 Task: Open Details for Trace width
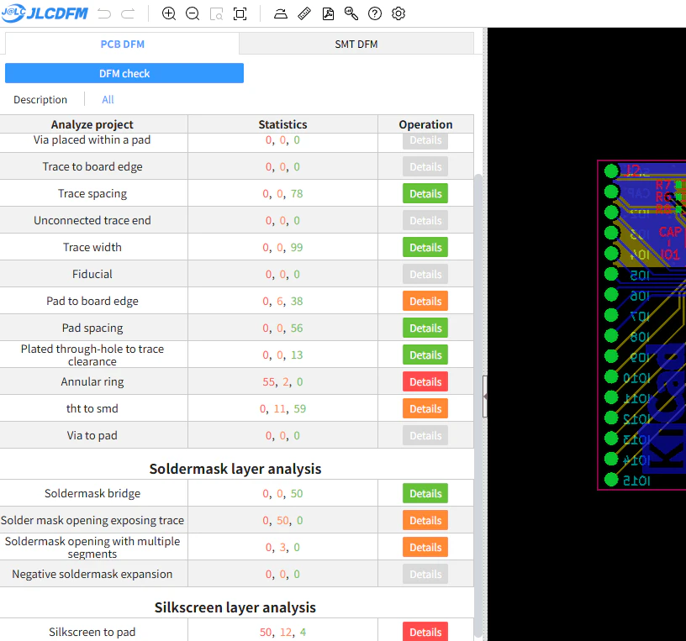pos(425,247)
